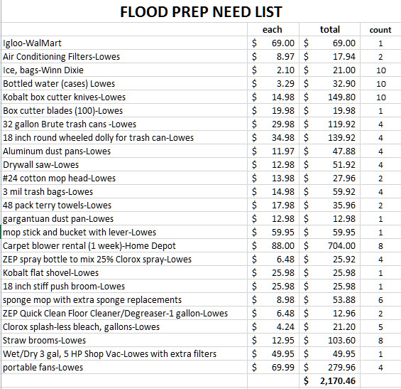Select the Ice, bags-Winn Dixie cell
The width and height of the screenshot is (401, 389).
[x=124, y=70]
